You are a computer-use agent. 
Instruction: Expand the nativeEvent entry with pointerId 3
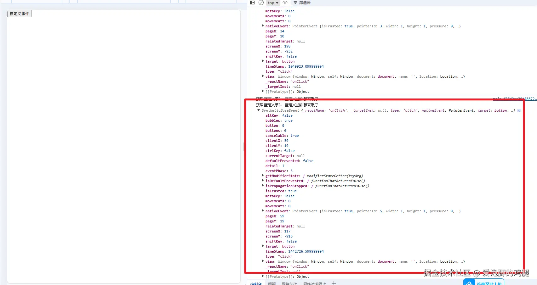263,26
